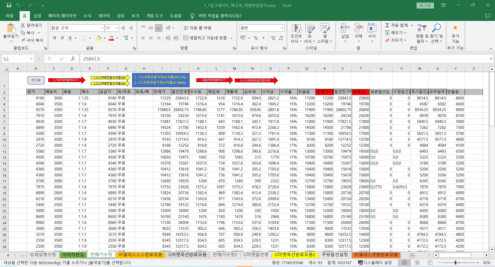Click the 로그인 sign-in button
Viewport: 495px width, 267px height.
(x=425, y=5)
